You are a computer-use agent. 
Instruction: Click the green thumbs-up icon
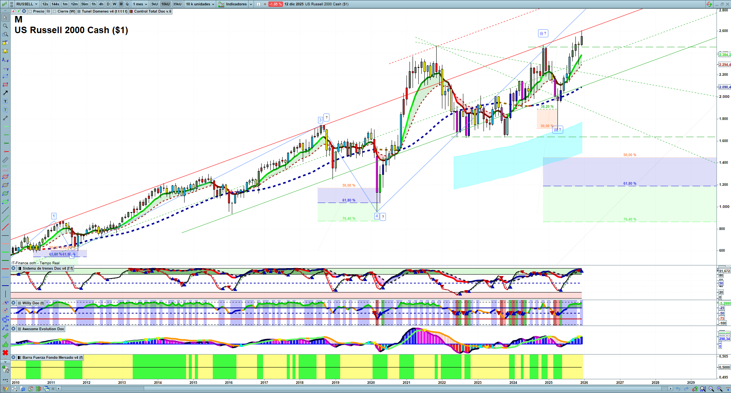tap(5, 344)
